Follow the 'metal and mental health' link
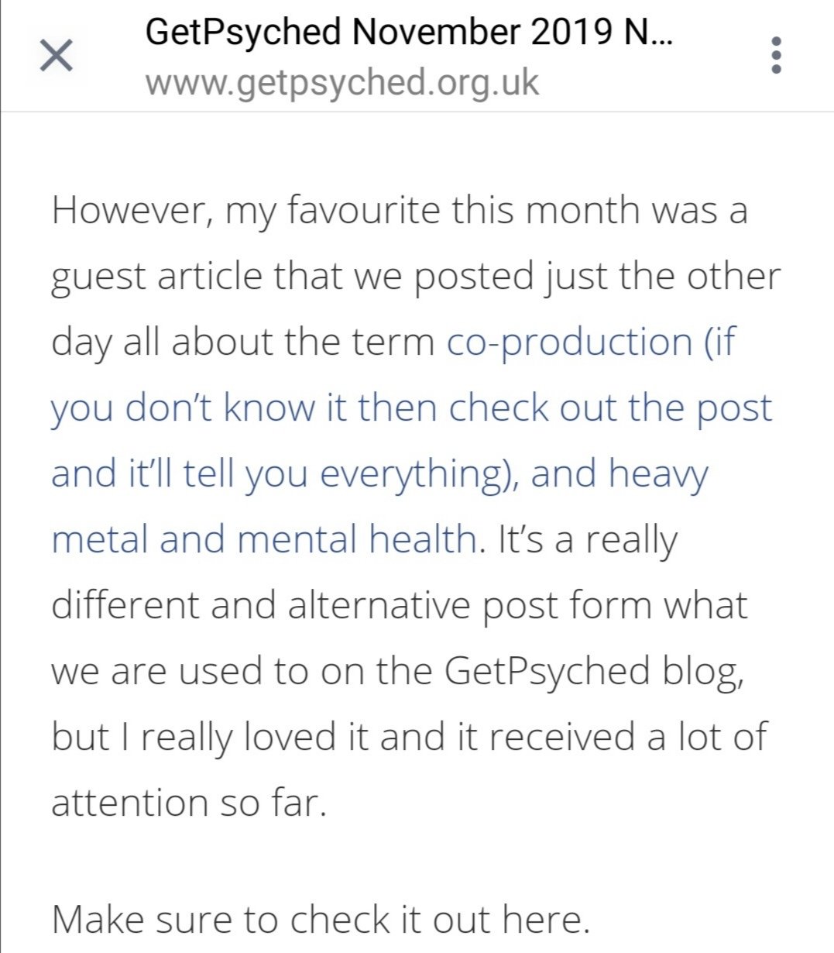This screenshot has height=953, width=834. click(263, 539)
